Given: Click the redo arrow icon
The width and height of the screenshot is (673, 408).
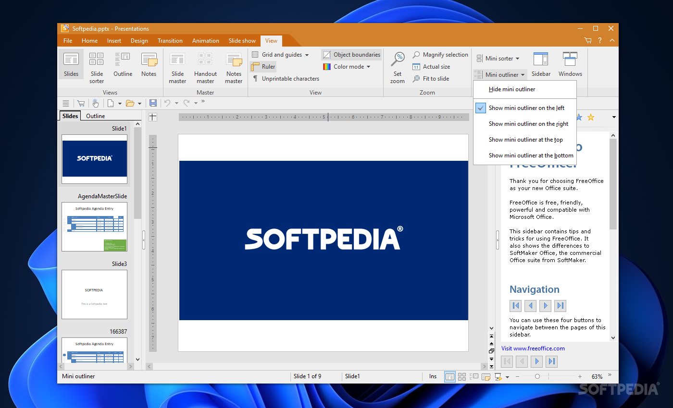Looking at the screenshot, I should pyautogui.click(x=187, y=103).
